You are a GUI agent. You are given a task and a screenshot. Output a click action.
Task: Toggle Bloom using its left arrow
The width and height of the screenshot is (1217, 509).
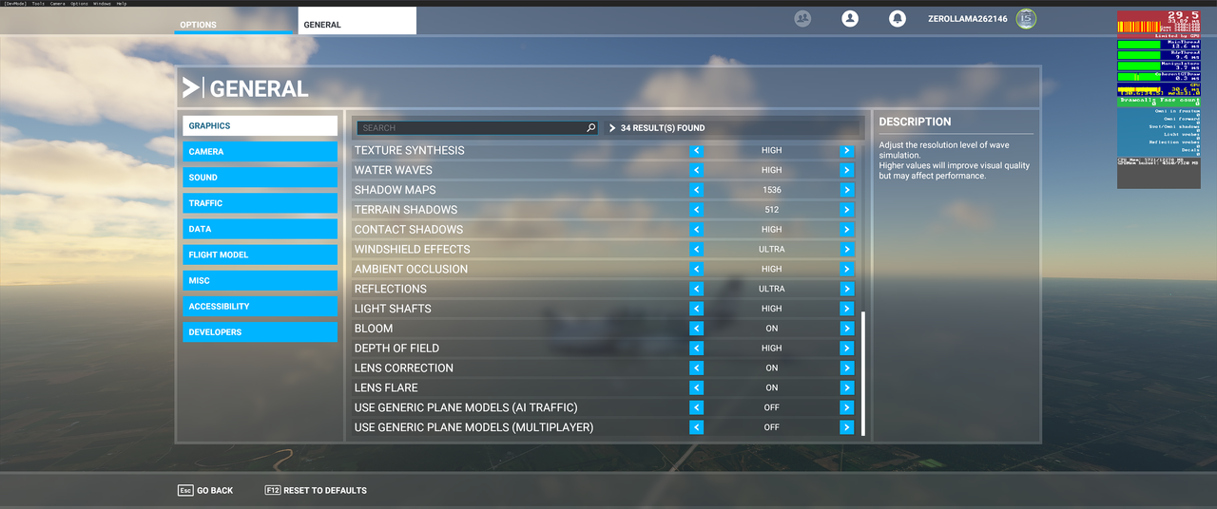tap(696, 329)
